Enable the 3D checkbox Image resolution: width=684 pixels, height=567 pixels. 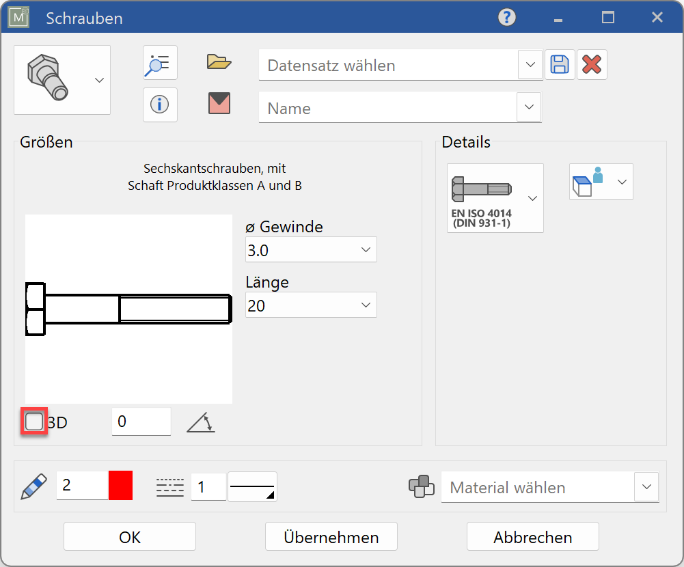click(33, 421)
